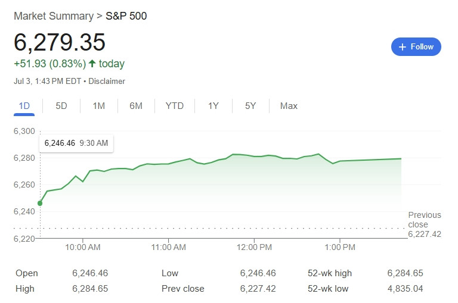Select the 1D time range tab
Image resolution: width=458 pixels, height=303 pixels.
coord(24,106)
